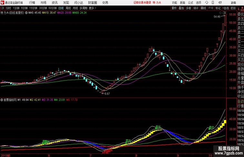This screenshot has width=244, height=157.
Task: Open the 公式 menu
Action: point(190,3)
